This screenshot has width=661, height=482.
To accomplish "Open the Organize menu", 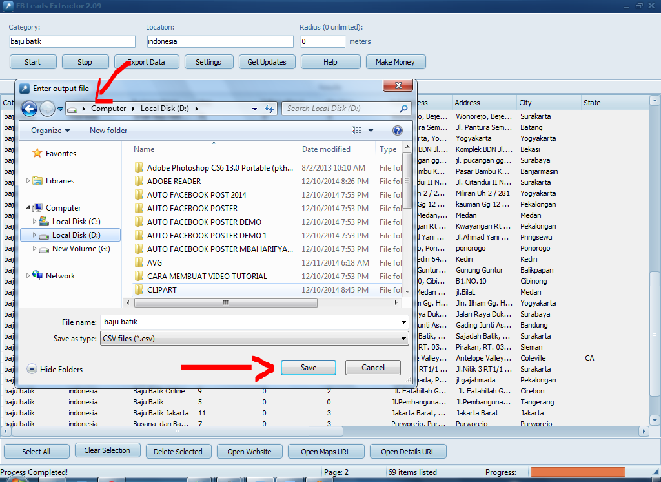I will pos(50,131).
